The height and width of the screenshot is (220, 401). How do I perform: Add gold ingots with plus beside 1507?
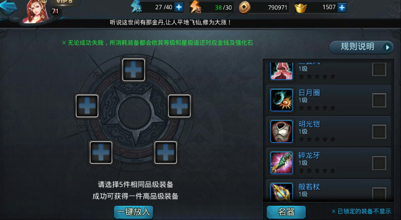click(x=342, y=8)
